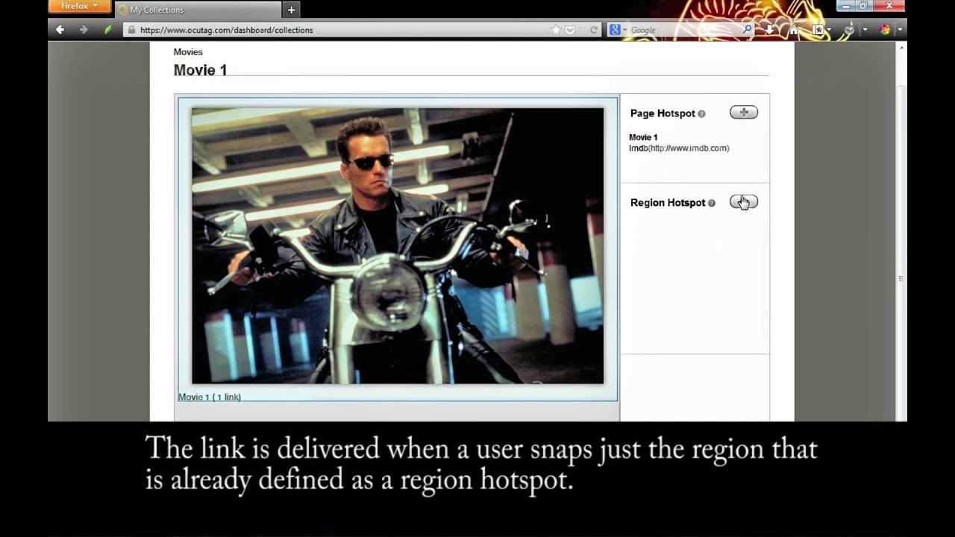Image resolution: width=955 pixels, height=537 pixels.
Task: Open the Bookmarks menu icon
Action: 818,30
